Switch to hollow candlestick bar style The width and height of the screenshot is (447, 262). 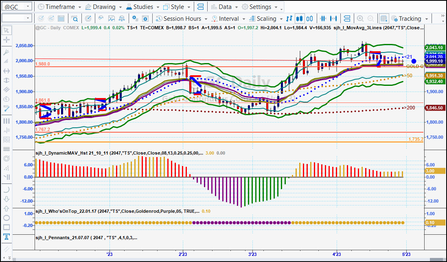pos(309,19)
